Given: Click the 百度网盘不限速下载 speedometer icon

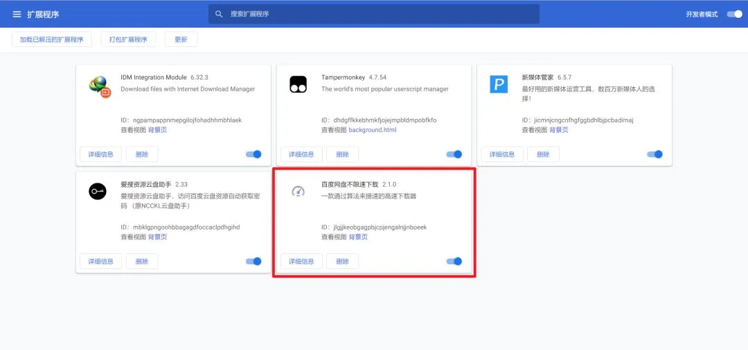Looking at the screenshot, I should pyautogui.click(x=298, y=192).
